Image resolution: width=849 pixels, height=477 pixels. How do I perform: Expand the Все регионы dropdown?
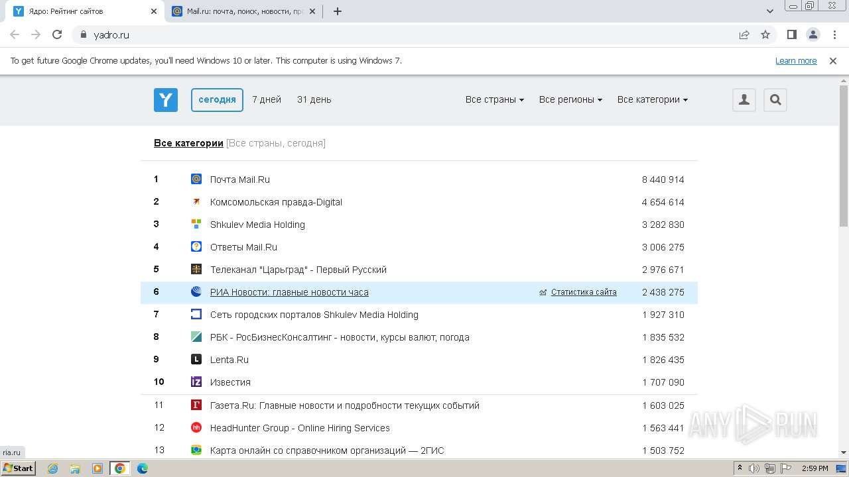[570, 99]
